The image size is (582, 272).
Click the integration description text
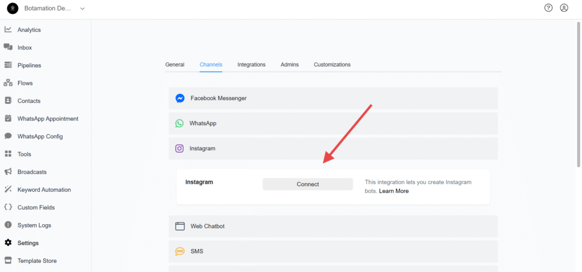(x=418, y=187)
